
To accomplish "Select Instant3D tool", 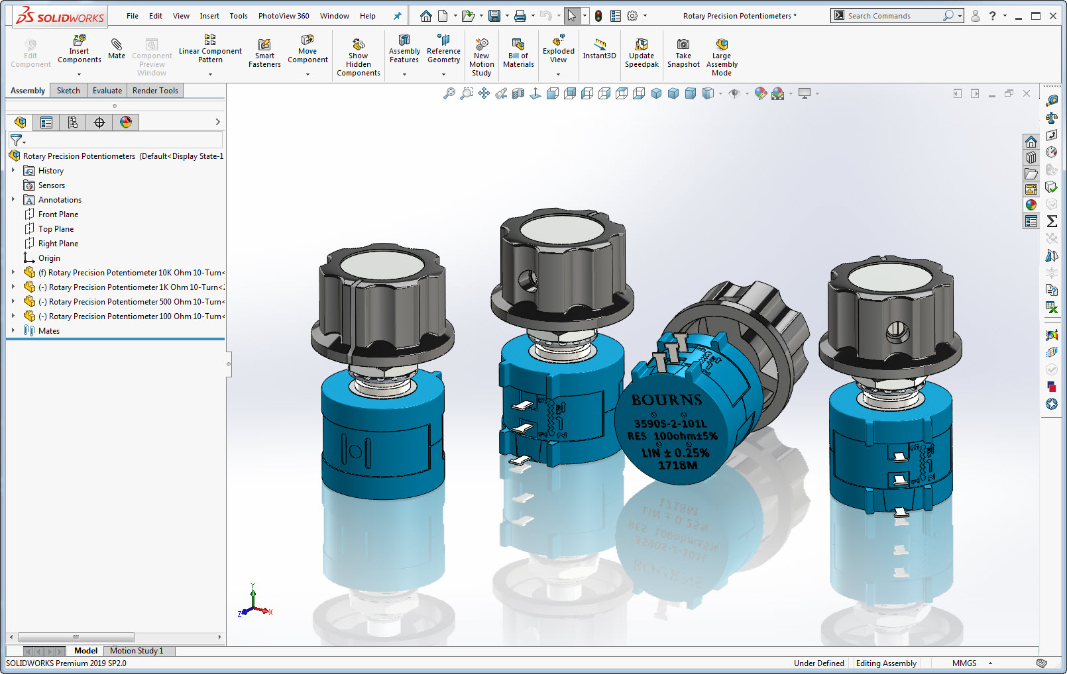I will [599, 50].
